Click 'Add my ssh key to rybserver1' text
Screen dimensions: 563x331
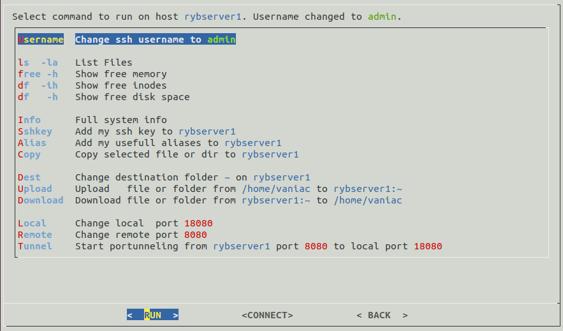pos(156,131)
